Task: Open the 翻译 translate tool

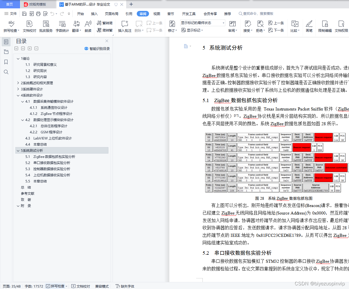Action: click(x=76, y=26)
